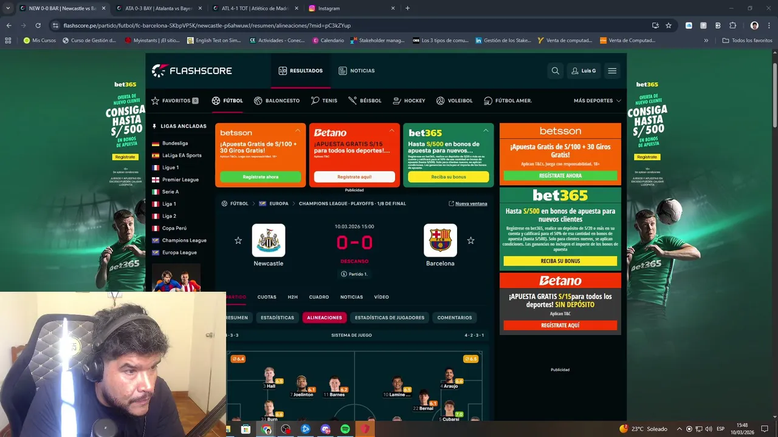This screenshot has height=437, width=778.
Task: Switch to Vídeo match tab
Action: 381,297
